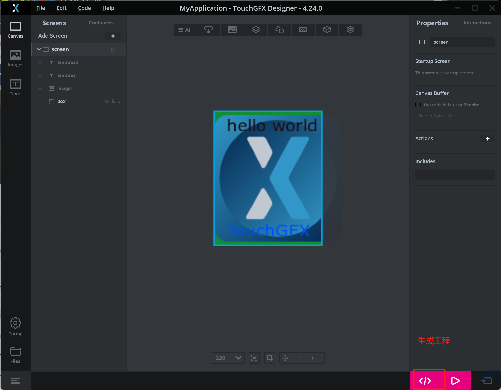The height and width of the screenshot is (390, 501).
Task: Click 'This screen is startup screen' text
Action: click(x=444, y=73)
